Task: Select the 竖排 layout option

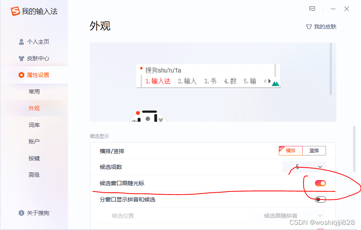Action: pos(314,150)
